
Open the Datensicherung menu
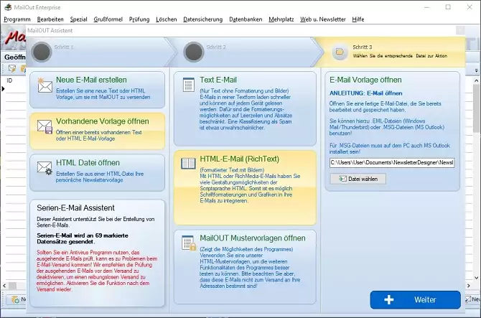(x=203, y=19)
